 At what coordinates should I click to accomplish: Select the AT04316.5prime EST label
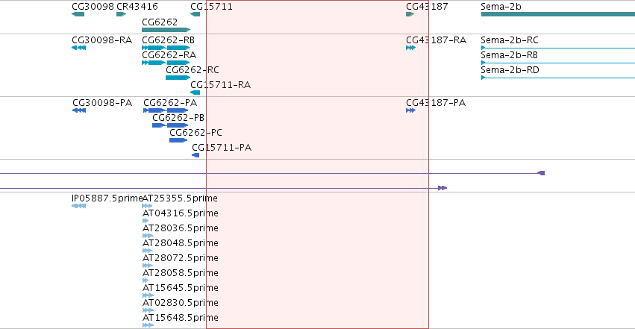coord(181,213)
